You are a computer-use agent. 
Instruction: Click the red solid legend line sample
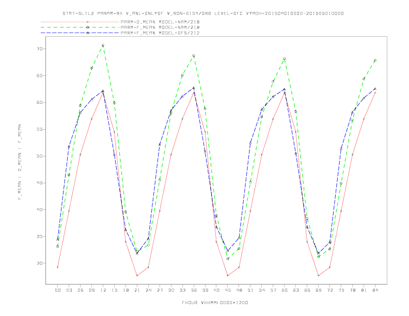[80, 22]
